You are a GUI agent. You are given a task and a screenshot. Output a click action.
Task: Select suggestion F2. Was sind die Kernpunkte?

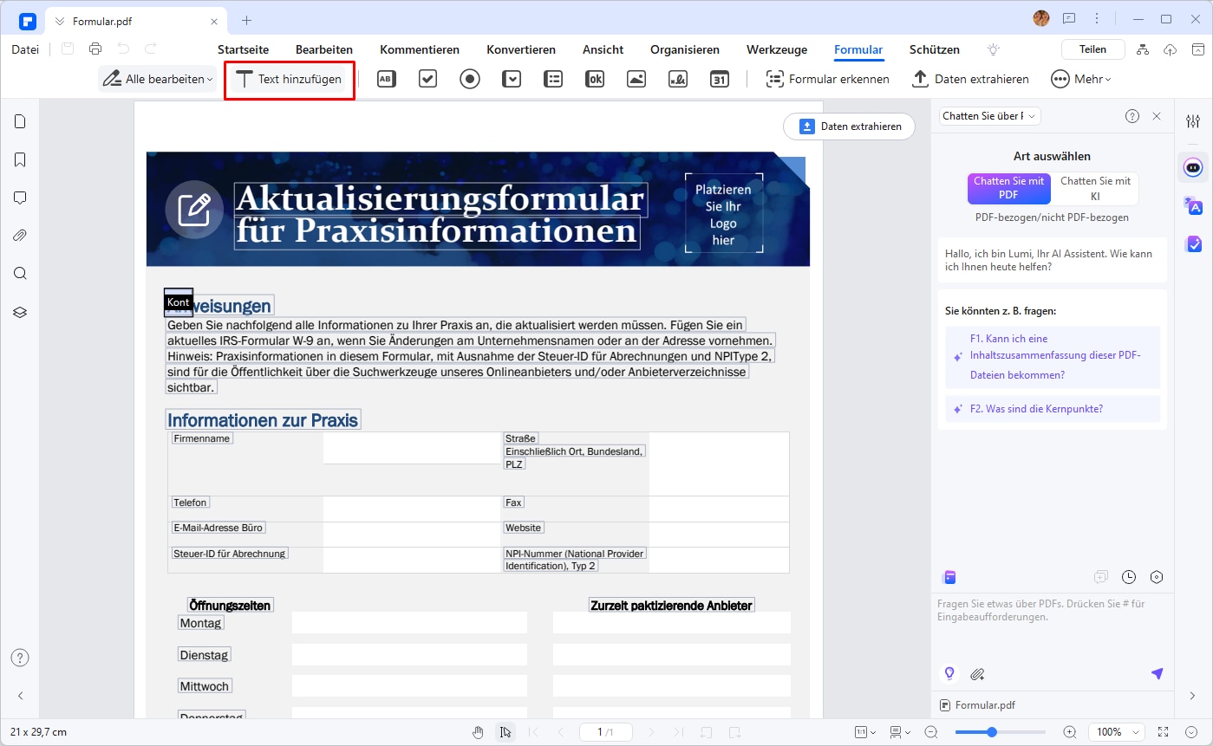pyautogui.click(x=1053, y=409)
